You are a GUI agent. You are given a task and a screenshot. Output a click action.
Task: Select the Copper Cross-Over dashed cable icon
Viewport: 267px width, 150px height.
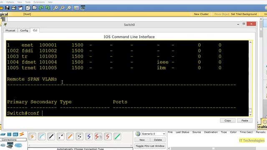(x=60, y=137)
